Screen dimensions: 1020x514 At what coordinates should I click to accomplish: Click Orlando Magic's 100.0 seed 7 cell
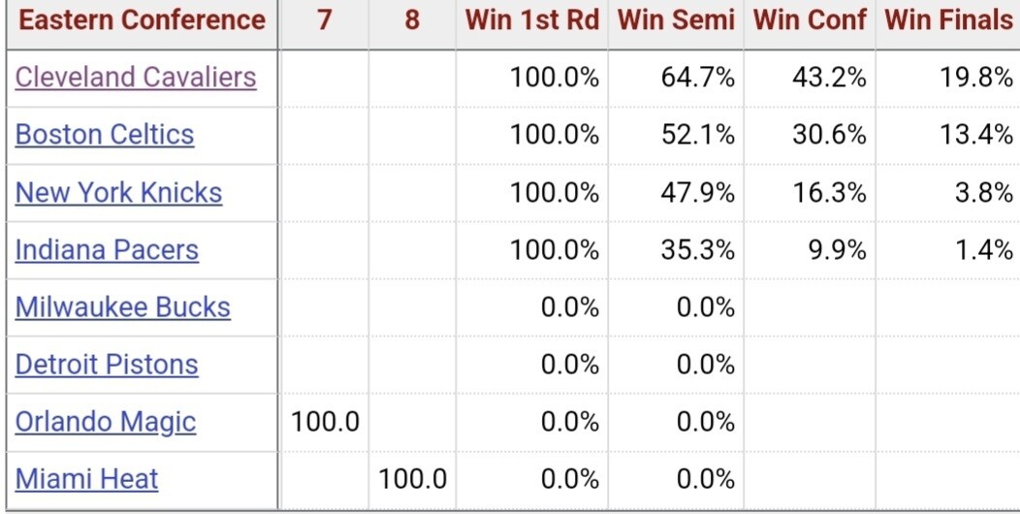[325, 422]
